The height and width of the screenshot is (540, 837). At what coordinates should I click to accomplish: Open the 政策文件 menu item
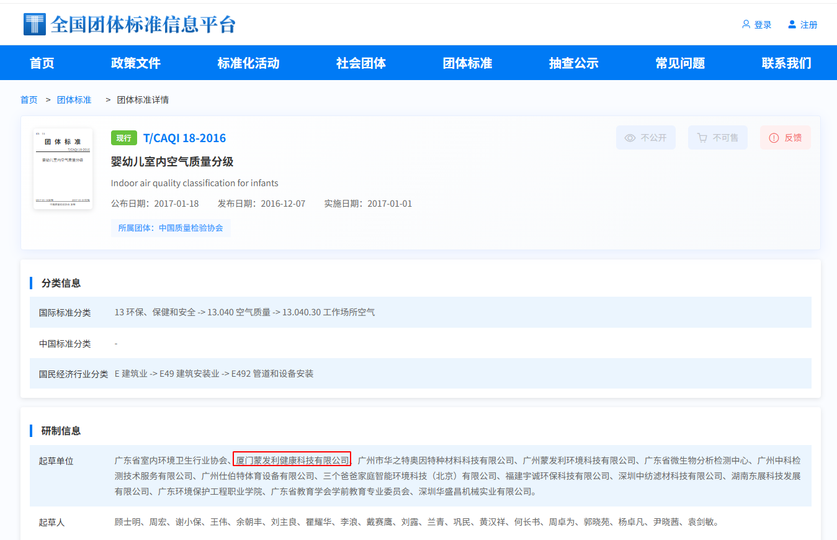click(x=136, y=63)
